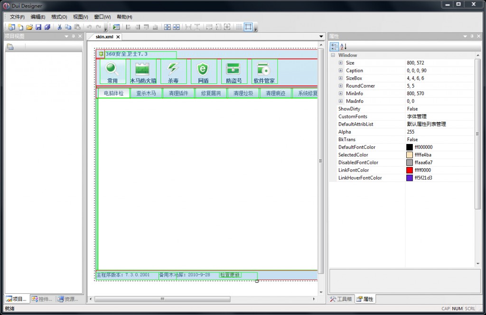486x315 pixels.
Task: Click the New Project toolbar icon
Action: click(11, 27)
